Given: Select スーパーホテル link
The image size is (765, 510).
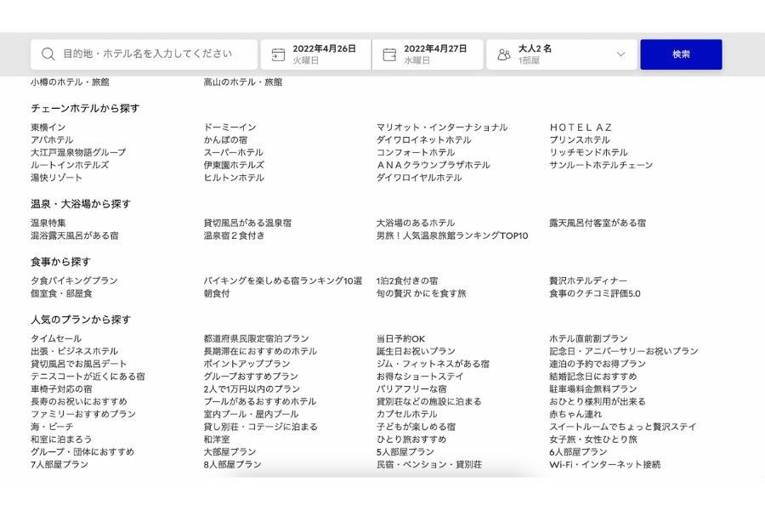Looking at the screenshot, I should click(x=233, y=152).
